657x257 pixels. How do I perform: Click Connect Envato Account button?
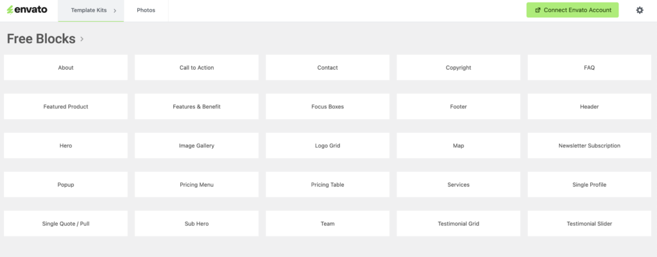pos(572,10)
